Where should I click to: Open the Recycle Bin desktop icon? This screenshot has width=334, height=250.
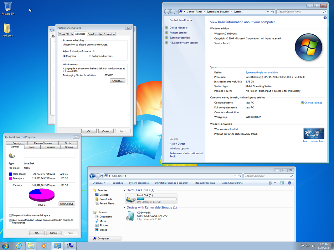point(8,8)
